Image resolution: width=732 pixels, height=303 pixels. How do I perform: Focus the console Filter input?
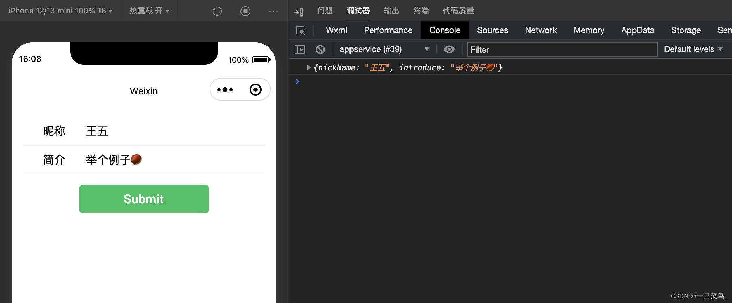tap(562, 50)
